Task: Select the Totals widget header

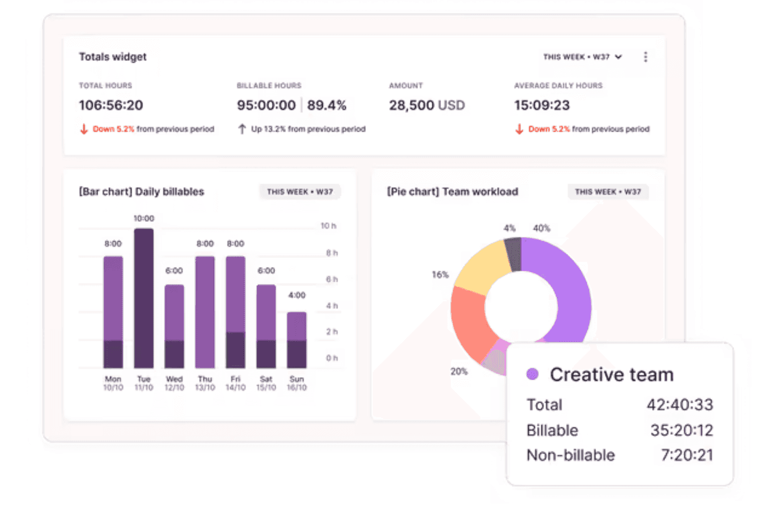Action: click(x=112, y=56)
